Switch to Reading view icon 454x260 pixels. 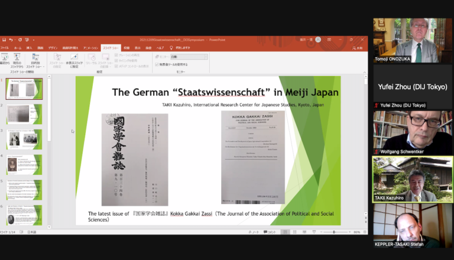[x=304, y=232]
